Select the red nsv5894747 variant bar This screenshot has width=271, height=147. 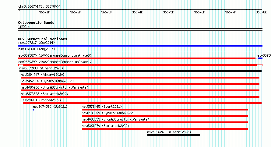pyautogui.click(x=140, y=78)
